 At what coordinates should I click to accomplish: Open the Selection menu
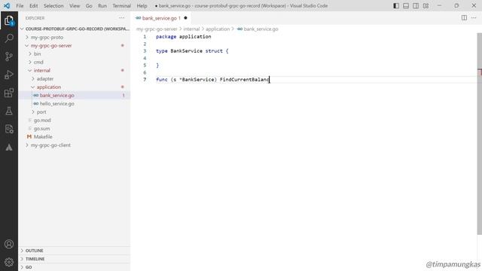(x=53, y=5)
